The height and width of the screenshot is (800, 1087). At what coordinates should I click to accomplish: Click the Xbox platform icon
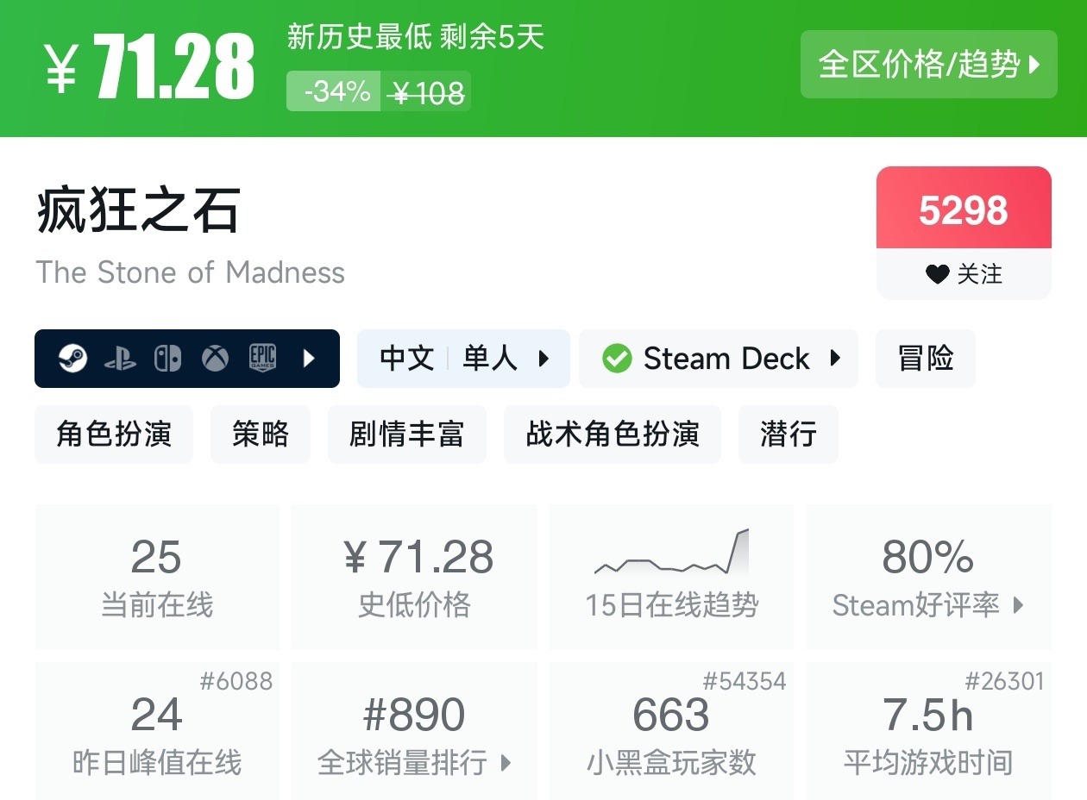(x=215, y=359)
